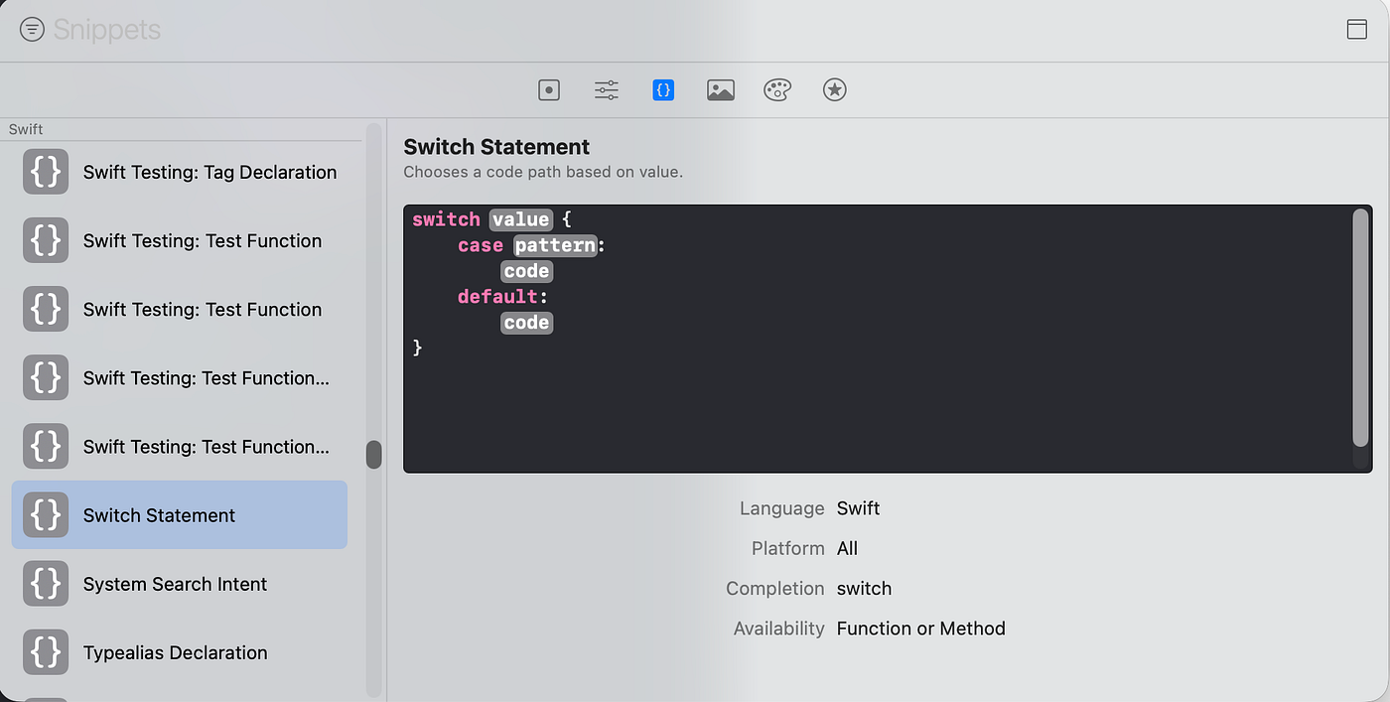Select Swift Testing: Tag Declaration snippet
The width and height of the screenshot is (1390, 702).
click(180, 172)
